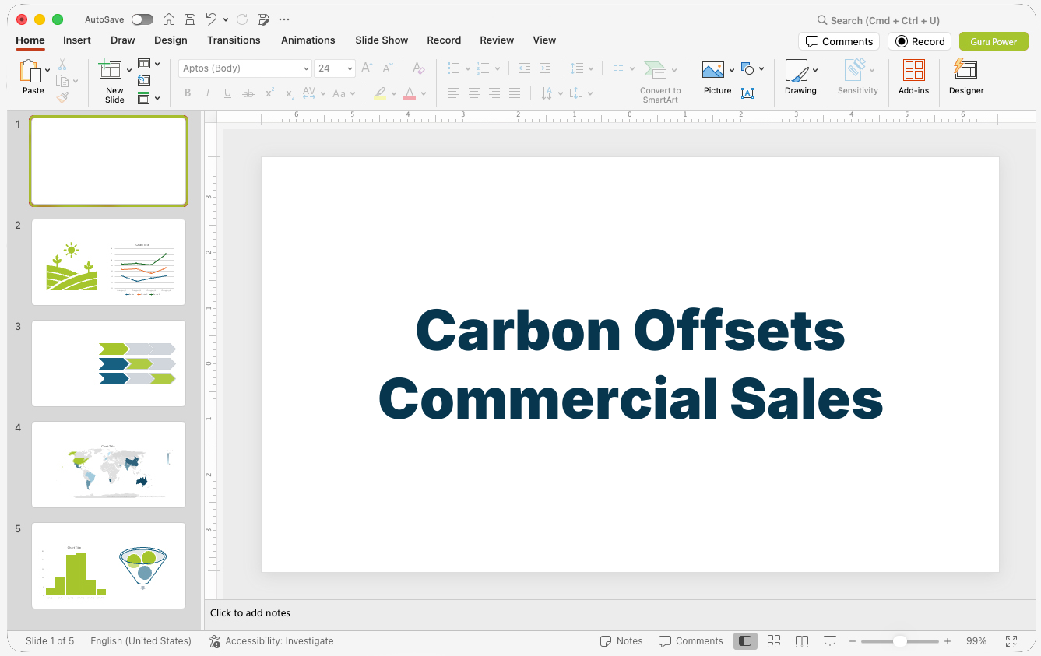Switch to Slide Sorter view icon

(x=774, y=640)
